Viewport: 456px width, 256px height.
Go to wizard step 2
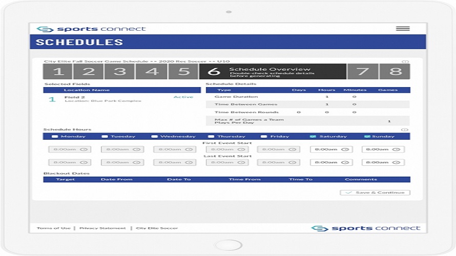89,72
